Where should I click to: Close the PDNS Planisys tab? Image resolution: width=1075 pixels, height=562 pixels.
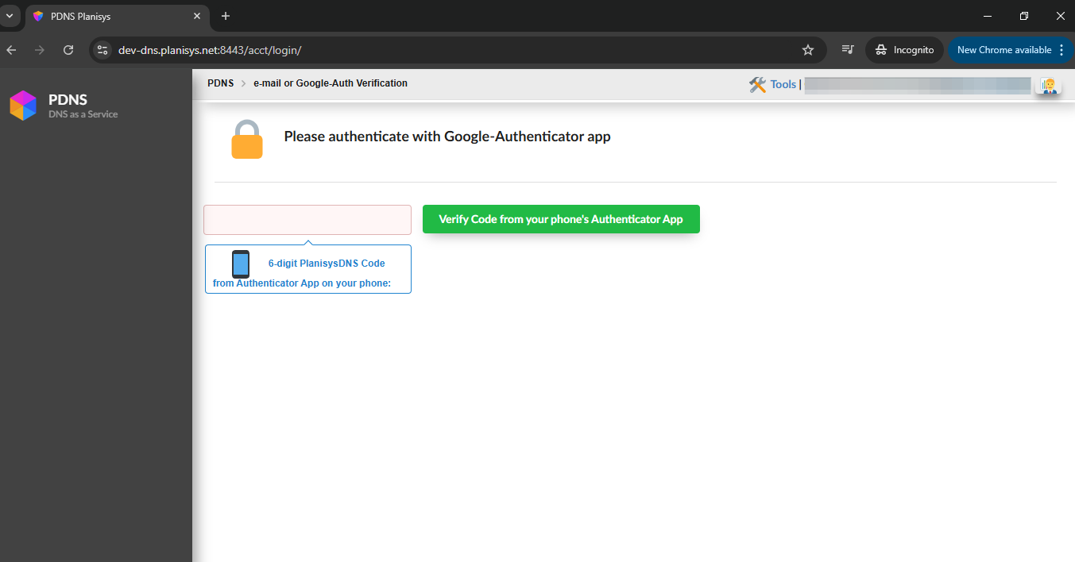[197, 16]
